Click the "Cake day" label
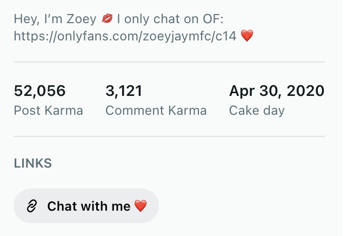 tap(257, 110)
